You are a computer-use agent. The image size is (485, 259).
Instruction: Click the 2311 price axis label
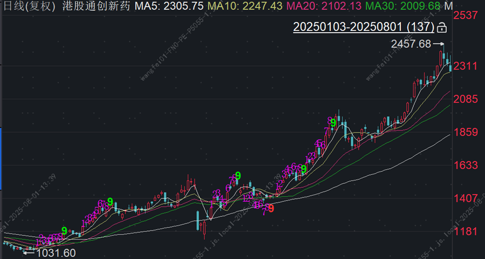point(466,66)
